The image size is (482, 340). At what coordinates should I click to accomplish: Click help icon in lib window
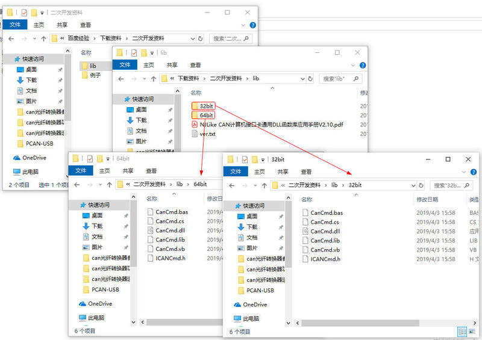pyautogui.click(x=363, y=65)
